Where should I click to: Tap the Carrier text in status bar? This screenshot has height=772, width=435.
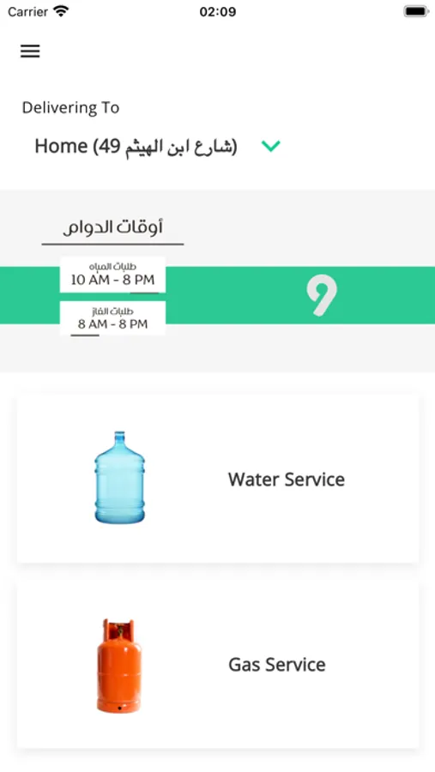point(28,11)
